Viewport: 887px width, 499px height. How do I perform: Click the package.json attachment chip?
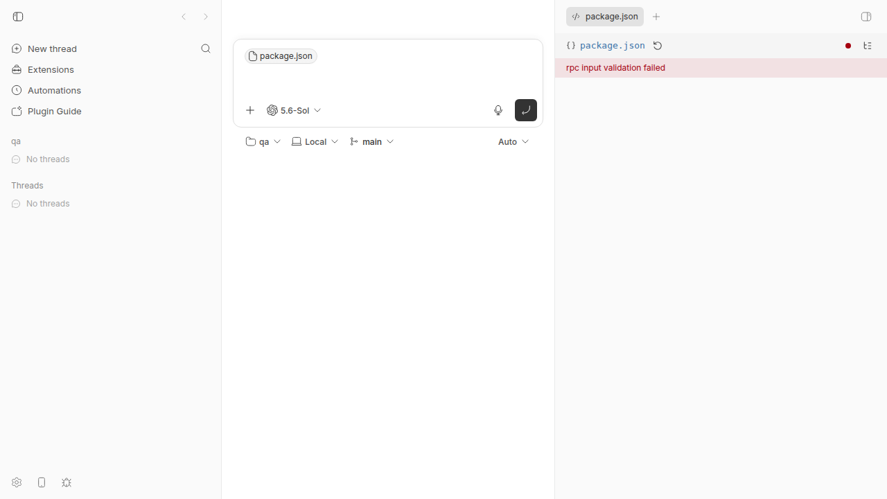tap(281, 56)
